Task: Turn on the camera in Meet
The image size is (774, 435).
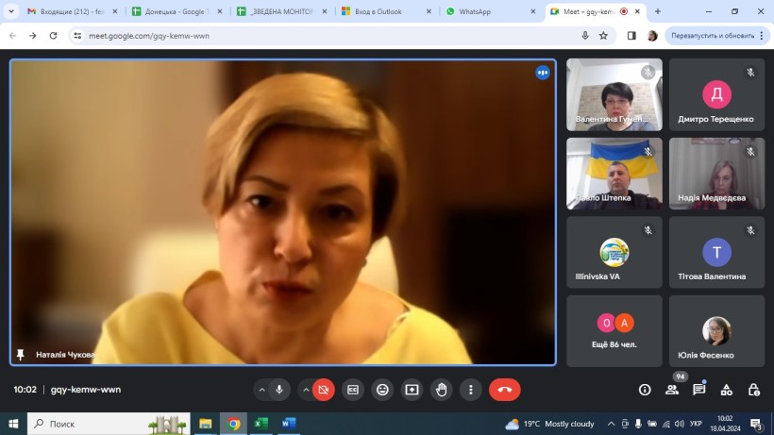Action: click(324, 390)
